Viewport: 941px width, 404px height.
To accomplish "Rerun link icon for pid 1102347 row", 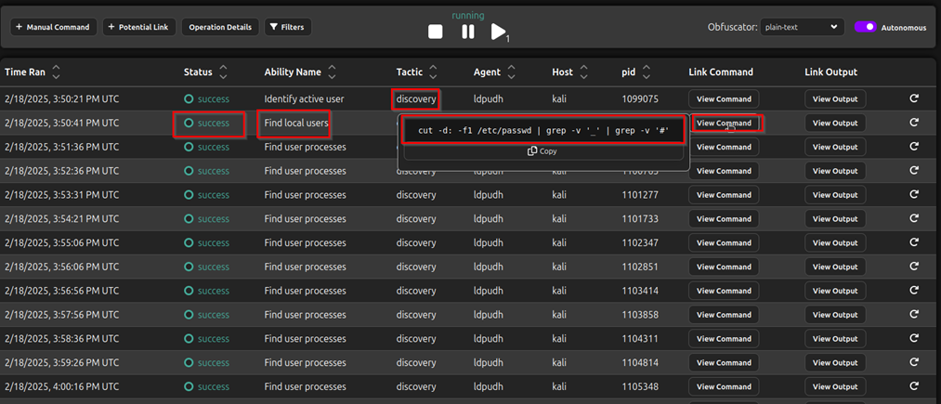I will coord(914,242).
